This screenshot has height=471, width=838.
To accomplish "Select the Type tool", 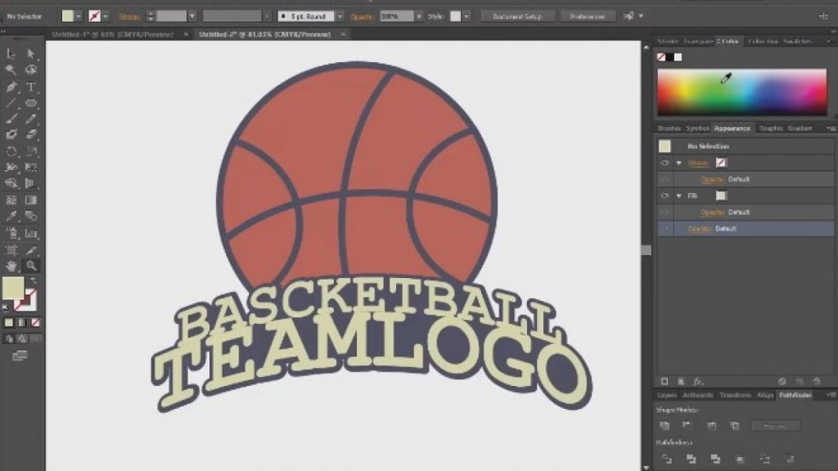I will coord(30,86).
